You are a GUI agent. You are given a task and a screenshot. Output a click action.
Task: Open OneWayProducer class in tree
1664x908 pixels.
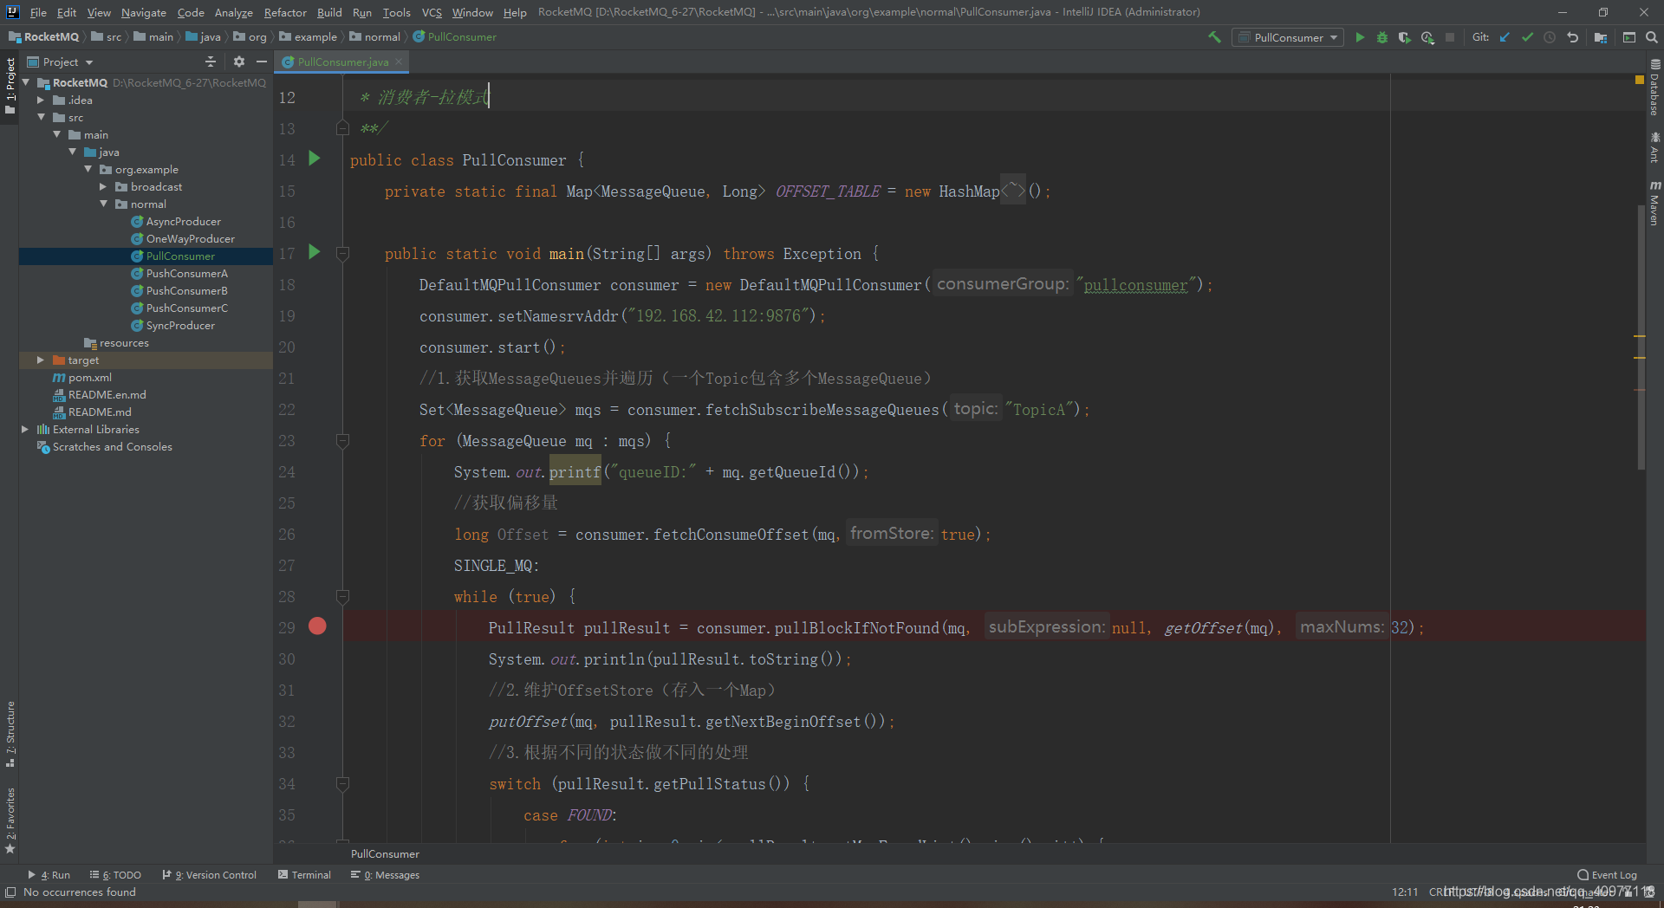(x=190, y=238)
